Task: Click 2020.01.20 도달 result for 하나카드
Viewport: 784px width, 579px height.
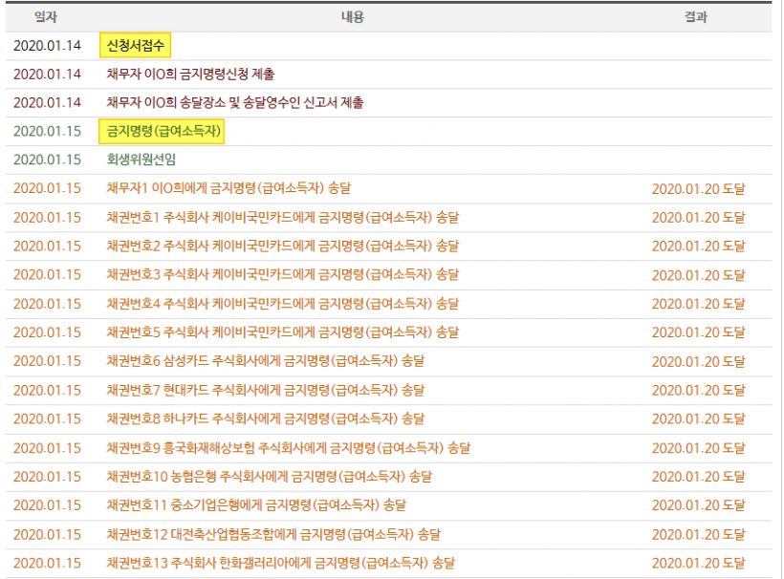Action: 699,418
